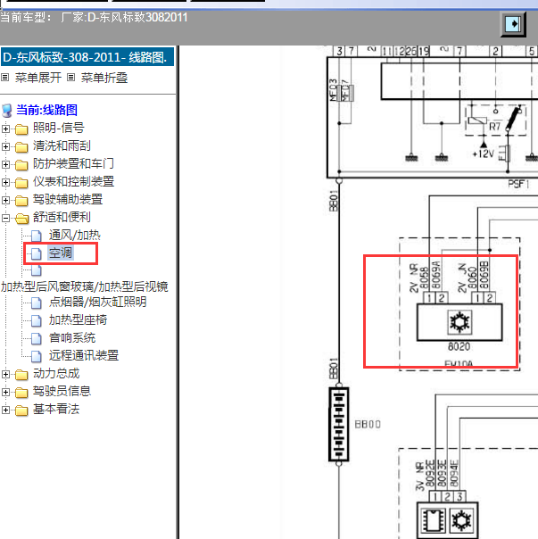The width and height of the screenshot is (538, 539).
Task: Click the 8020 component number label
Action: coord(459,346)
